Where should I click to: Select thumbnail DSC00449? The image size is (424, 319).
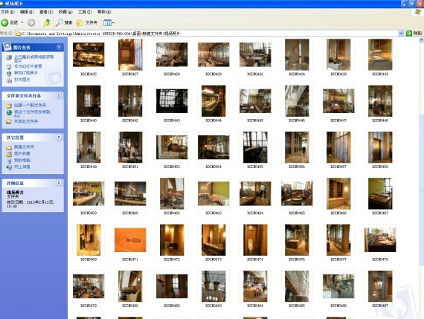pos(89,147)
